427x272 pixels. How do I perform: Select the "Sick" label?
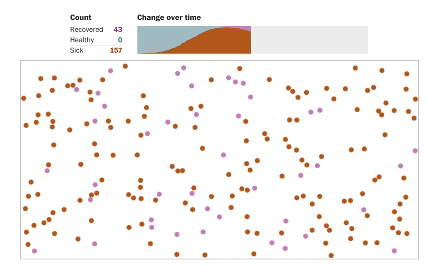point(76,50)
